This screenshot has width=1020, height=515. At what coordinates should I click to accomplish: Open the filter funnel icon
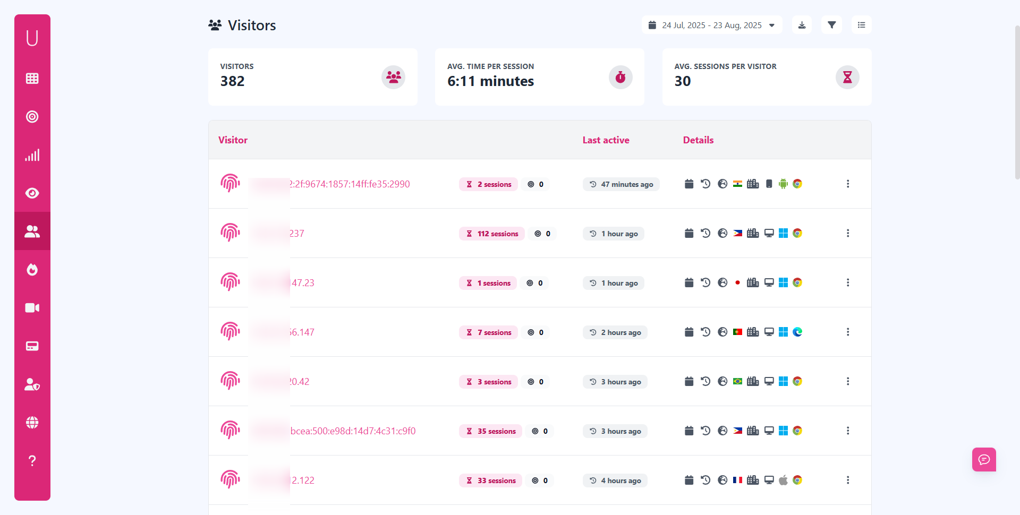pyautogui.click(x=831, y=24)
